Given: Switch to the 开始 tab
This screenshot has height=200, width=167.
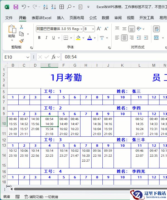Looking at the screenshot, I should pyautogui.click(x=23, y=18).
